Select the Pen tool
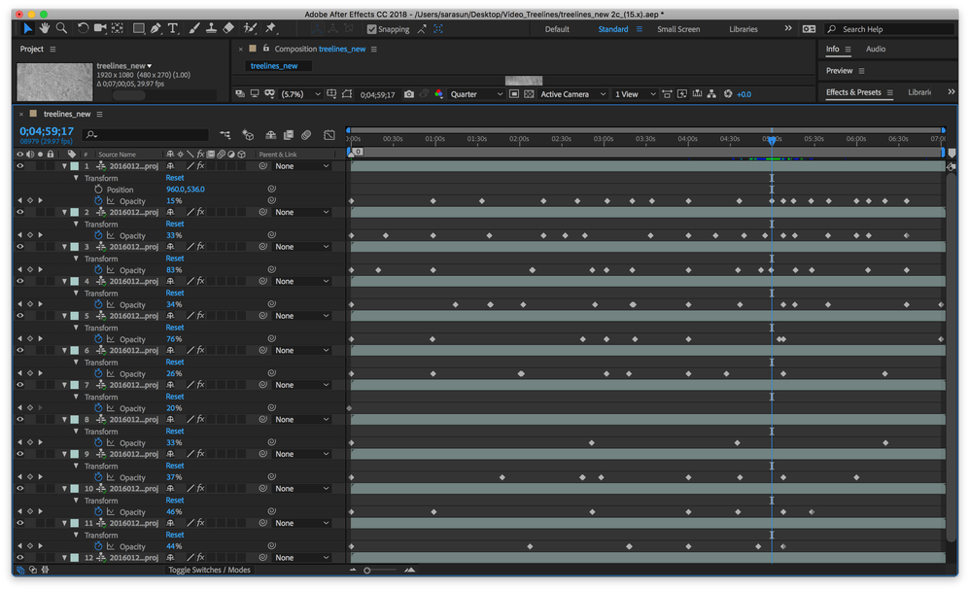This screenshot has width=970, height=591. tap(156, 28)
